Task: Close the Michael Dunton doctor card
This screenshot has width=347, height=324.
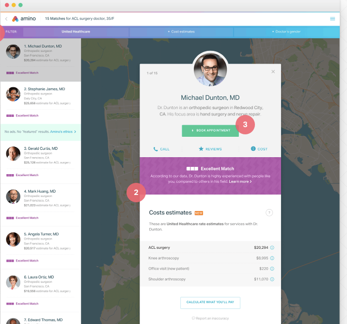Action: pyautogui.click(x=273, y=71)
